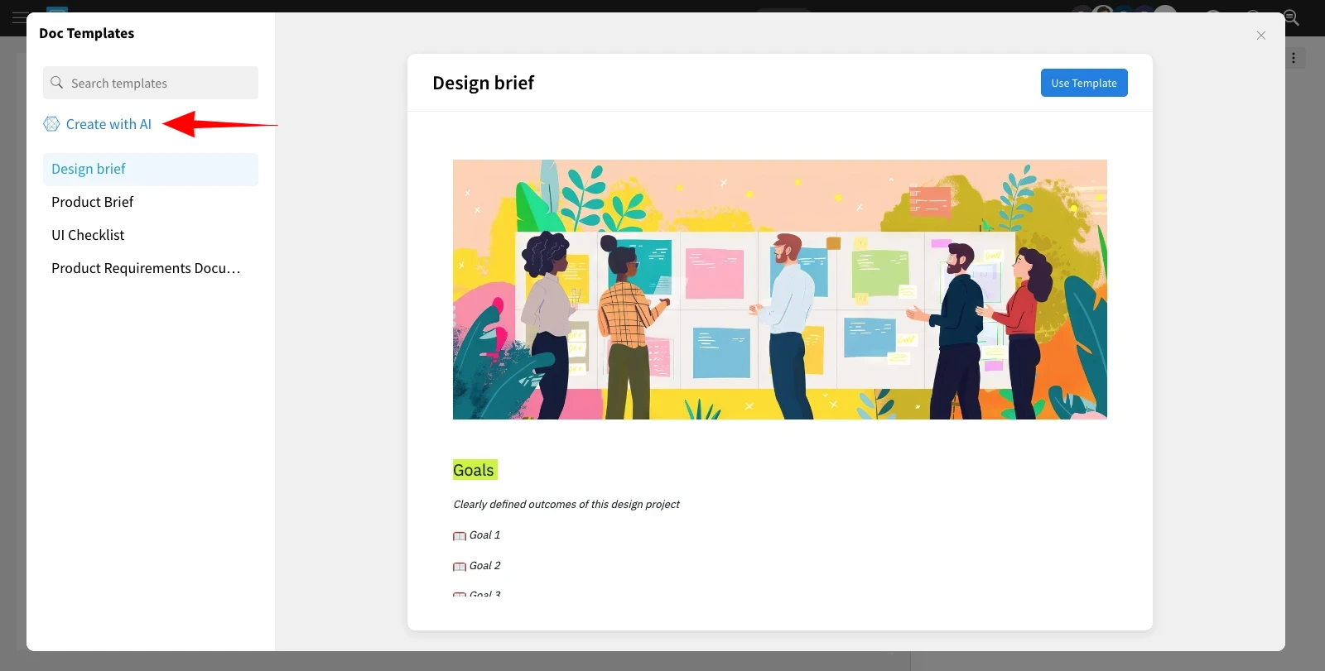Open the three-dot more options menu
Image resolution: width=1325 pixels, height=671 pixels.
(x=1294, y=58)
